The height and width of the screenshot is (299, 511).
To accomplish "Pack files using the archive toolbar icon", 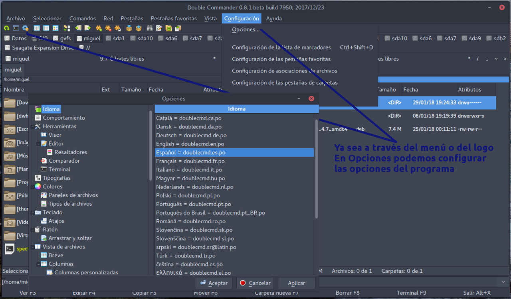I will tap(129, 28).
